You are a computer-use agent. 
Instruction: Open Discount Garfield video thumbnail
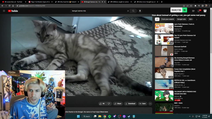click(x=164, y=51)
